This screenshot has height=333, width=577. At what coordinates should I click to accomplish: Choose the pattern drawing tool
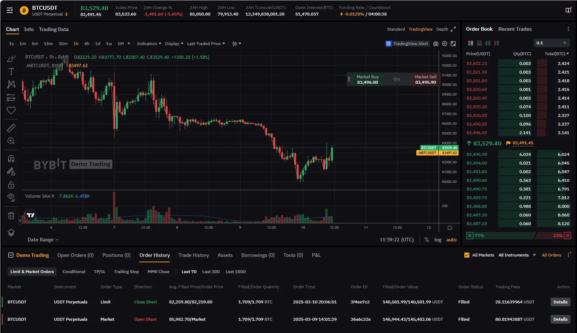[11, 84]
